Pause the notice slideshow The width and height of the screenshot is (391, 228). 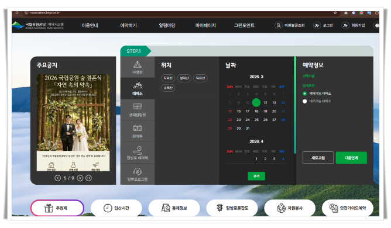click(x=88, y=178)
